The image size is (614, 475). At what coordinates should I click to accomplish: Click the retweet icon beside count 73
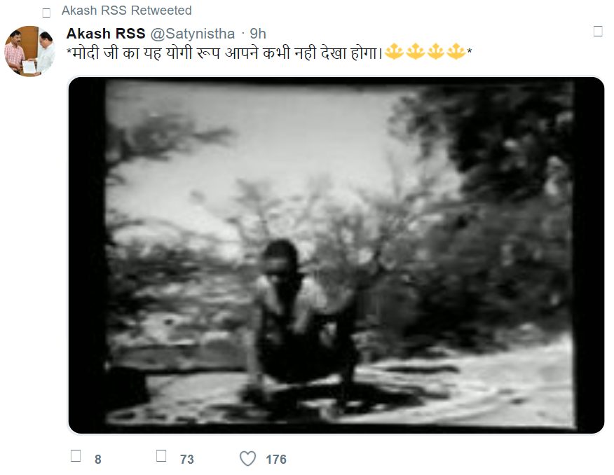point(161,456)
